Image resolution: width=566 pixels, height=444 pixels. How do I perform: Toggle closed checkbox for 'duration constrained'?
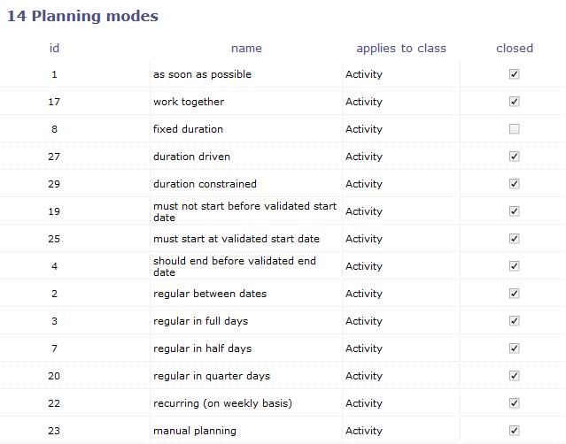tap(514, 184)
